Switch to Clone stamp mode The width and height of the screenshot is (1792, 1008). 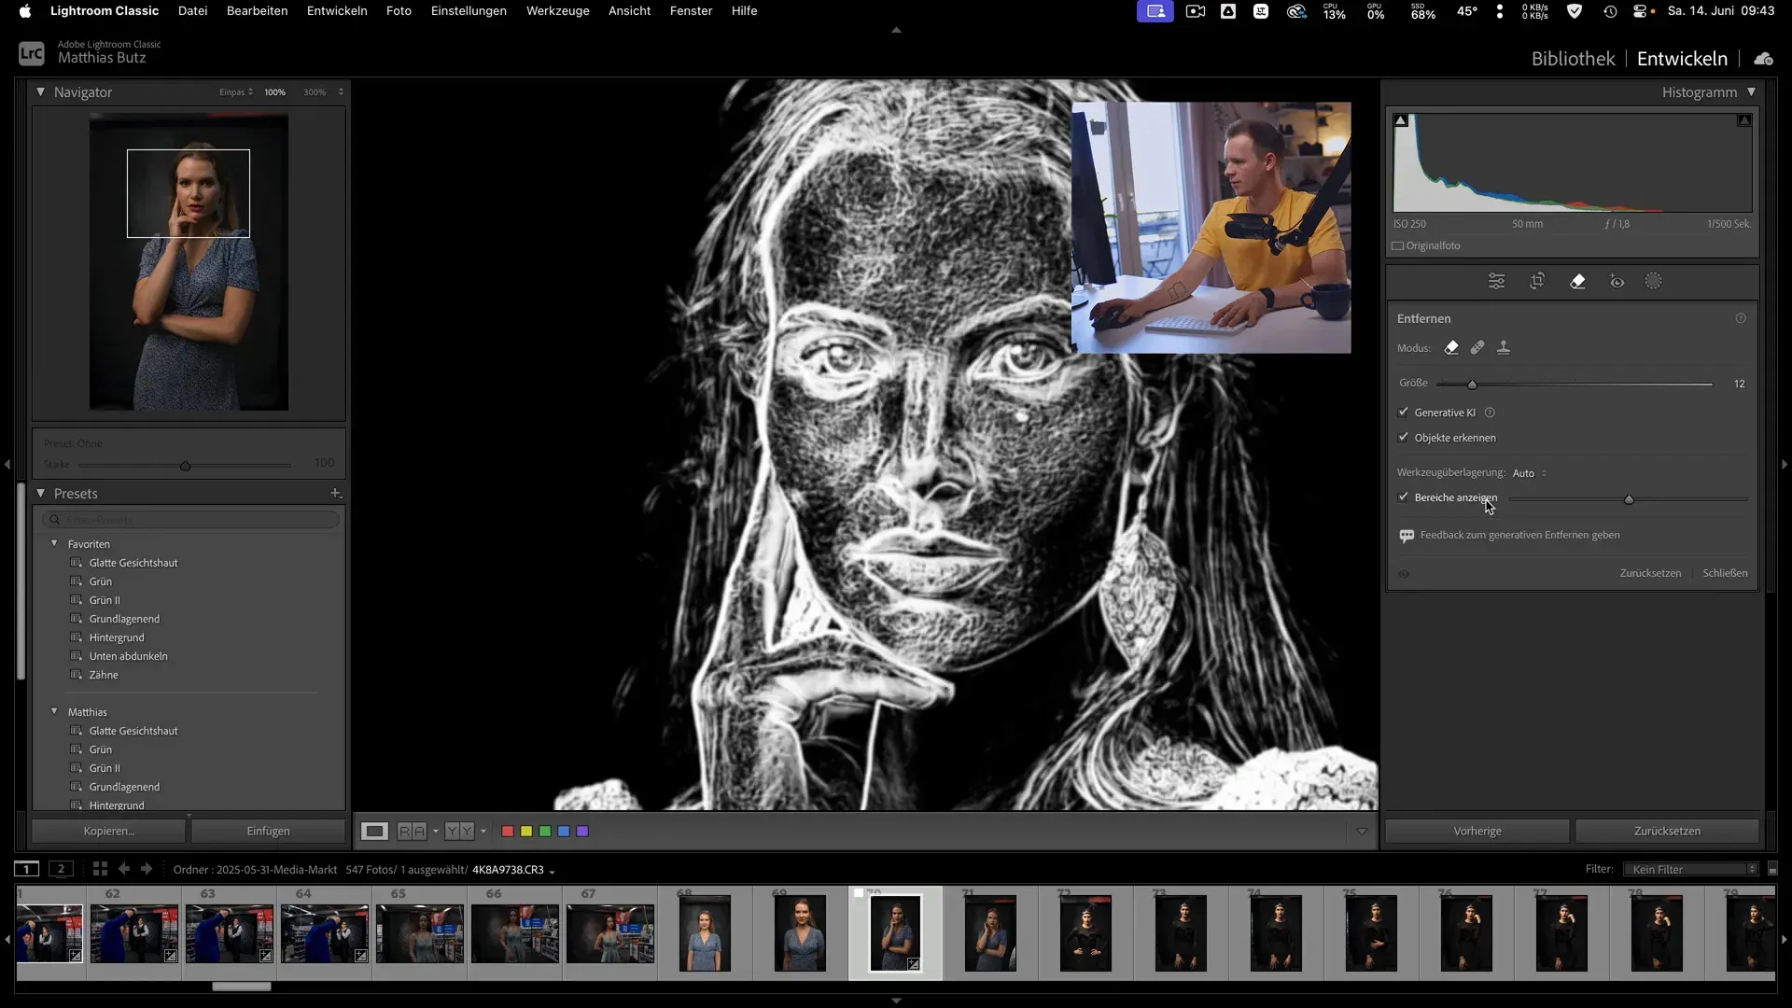[x=1503, y=347]
